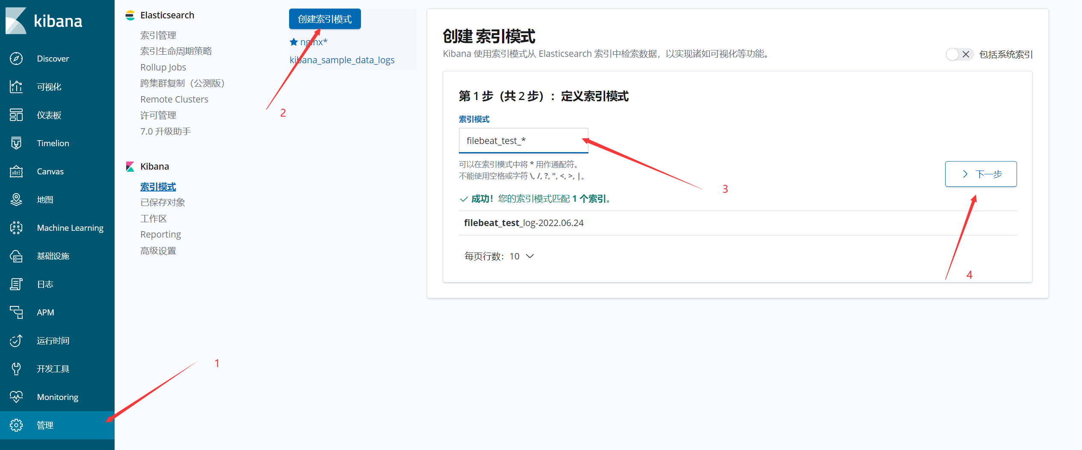Select Discover in the sidebar
This screenshot has height=450, width=1082.
57,59
